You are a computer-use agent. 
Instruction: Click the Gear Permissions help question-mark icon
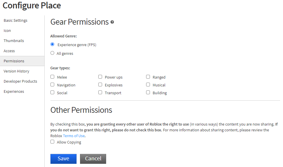click(112, 22)
